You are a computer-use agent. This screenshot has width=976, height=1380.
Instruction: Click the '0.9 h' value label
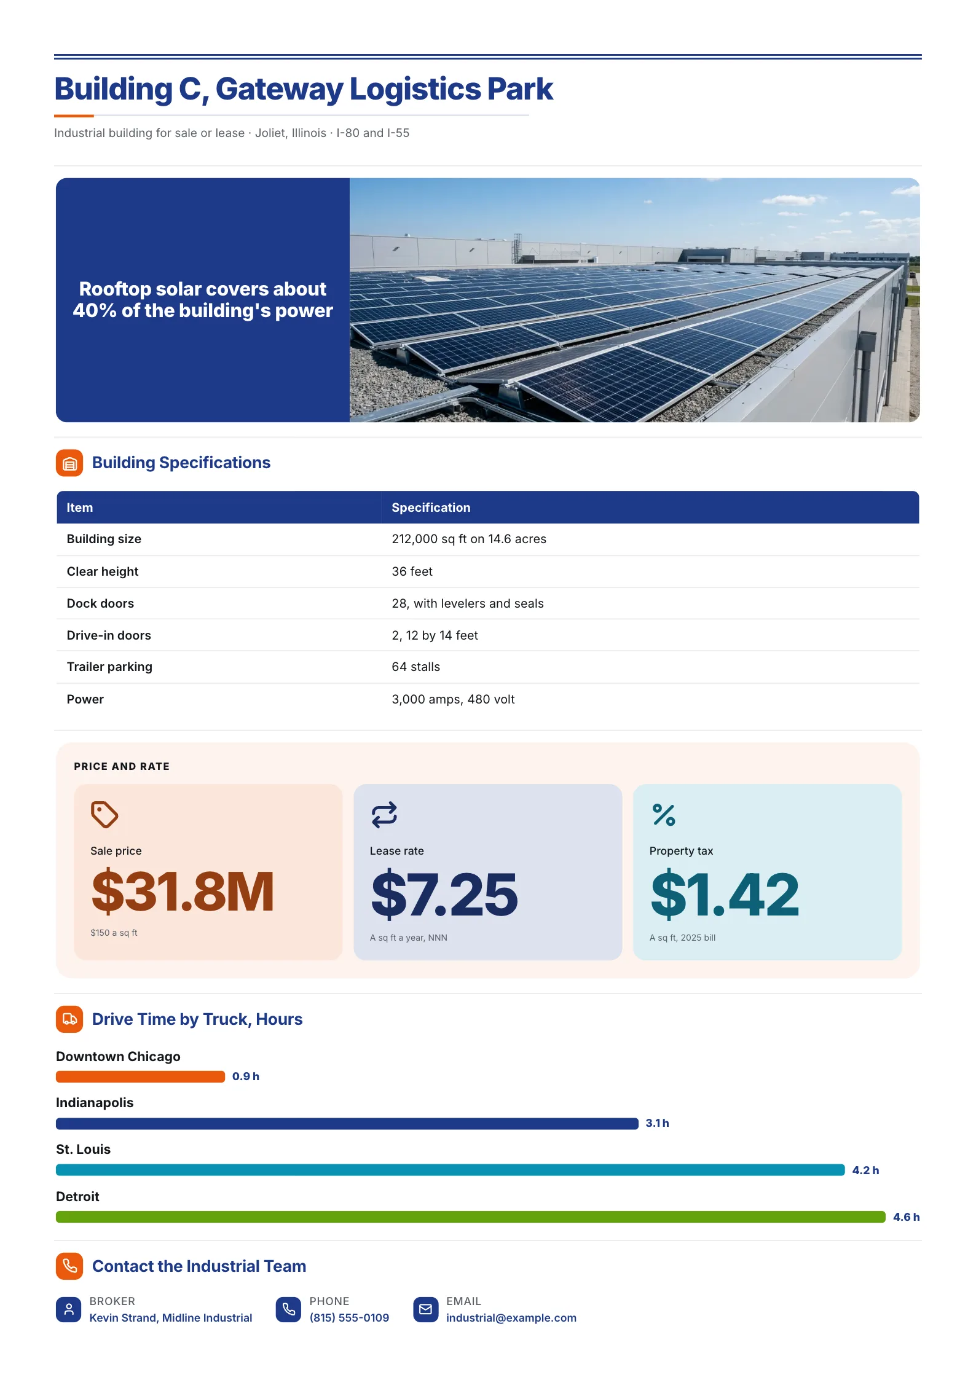click(x=246, y=1076)
